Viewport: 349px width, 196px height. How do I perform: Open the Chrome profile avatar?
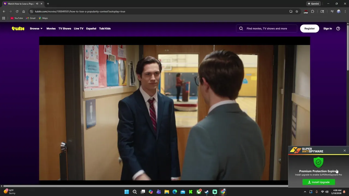[x=339, y=11]
